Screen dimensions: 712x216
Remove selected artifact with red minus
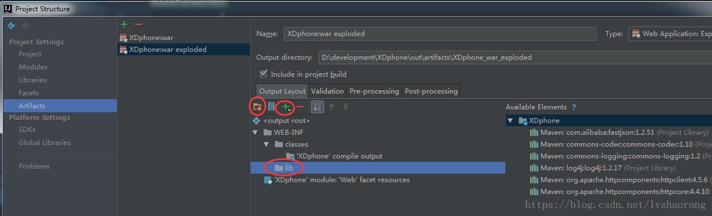point(138,24)
